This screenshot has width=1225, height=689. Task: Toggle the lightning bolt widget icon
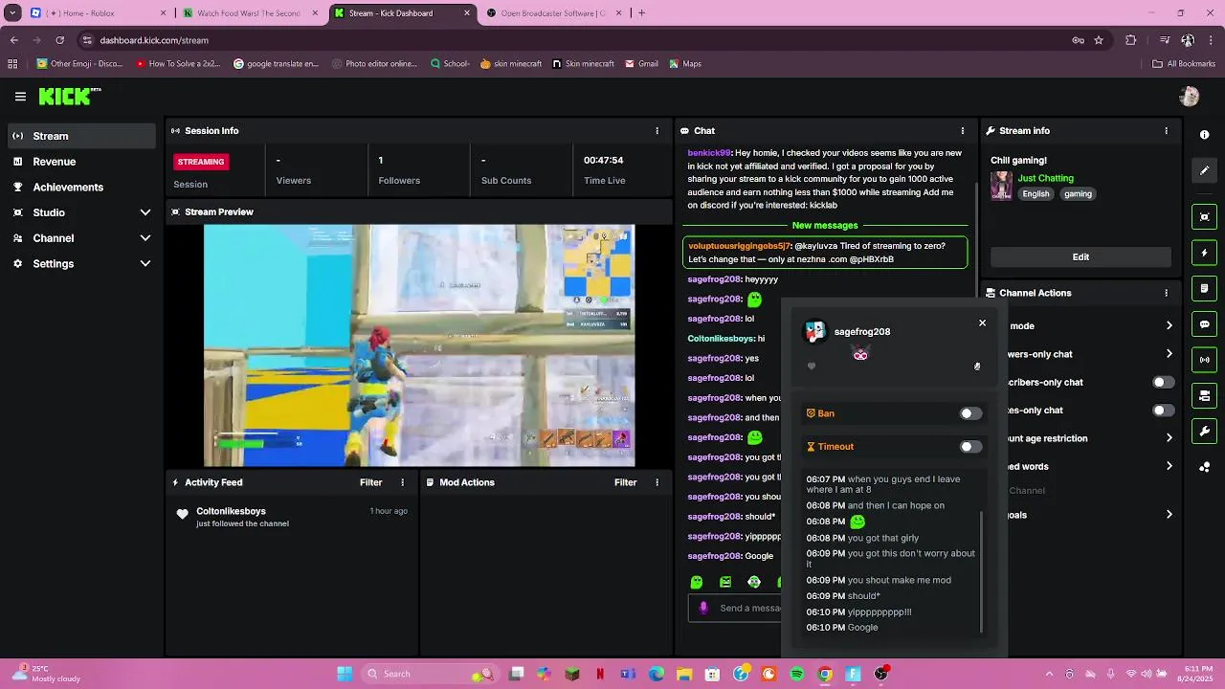1204,253
